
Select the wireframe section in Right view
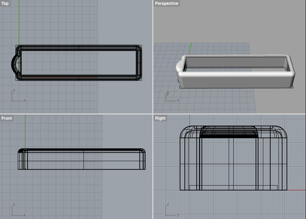(233, 158)
